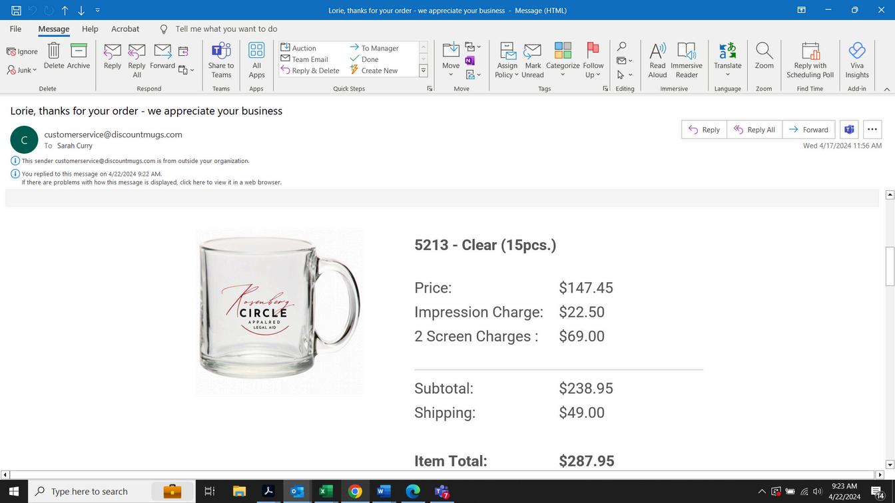Click the 'view it in a web browser' info bar
Image resolution: width=895 pixels, height=503 pixels.
coord(152,182)
